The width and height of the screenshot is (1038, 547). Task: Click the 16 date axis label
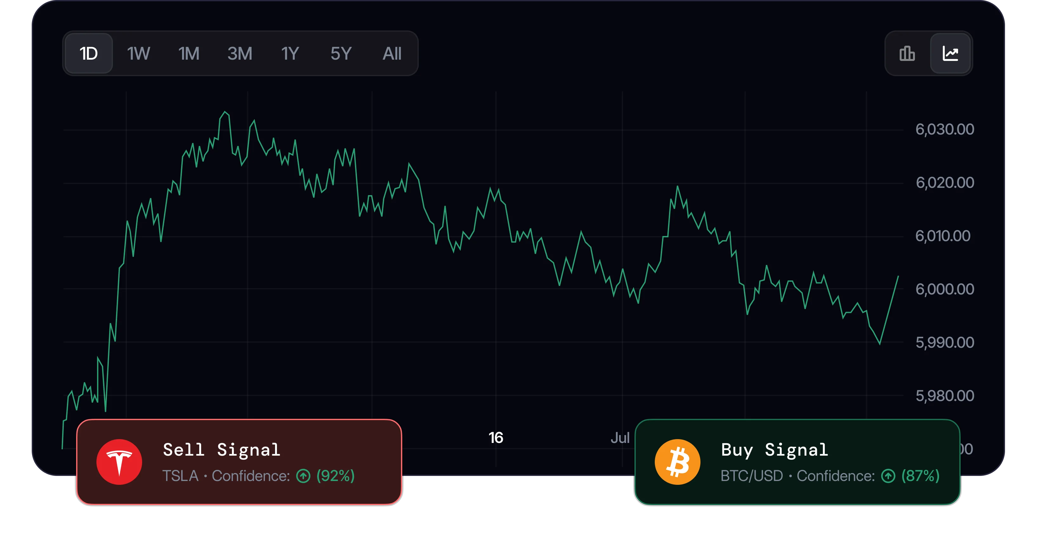point(496,438)
